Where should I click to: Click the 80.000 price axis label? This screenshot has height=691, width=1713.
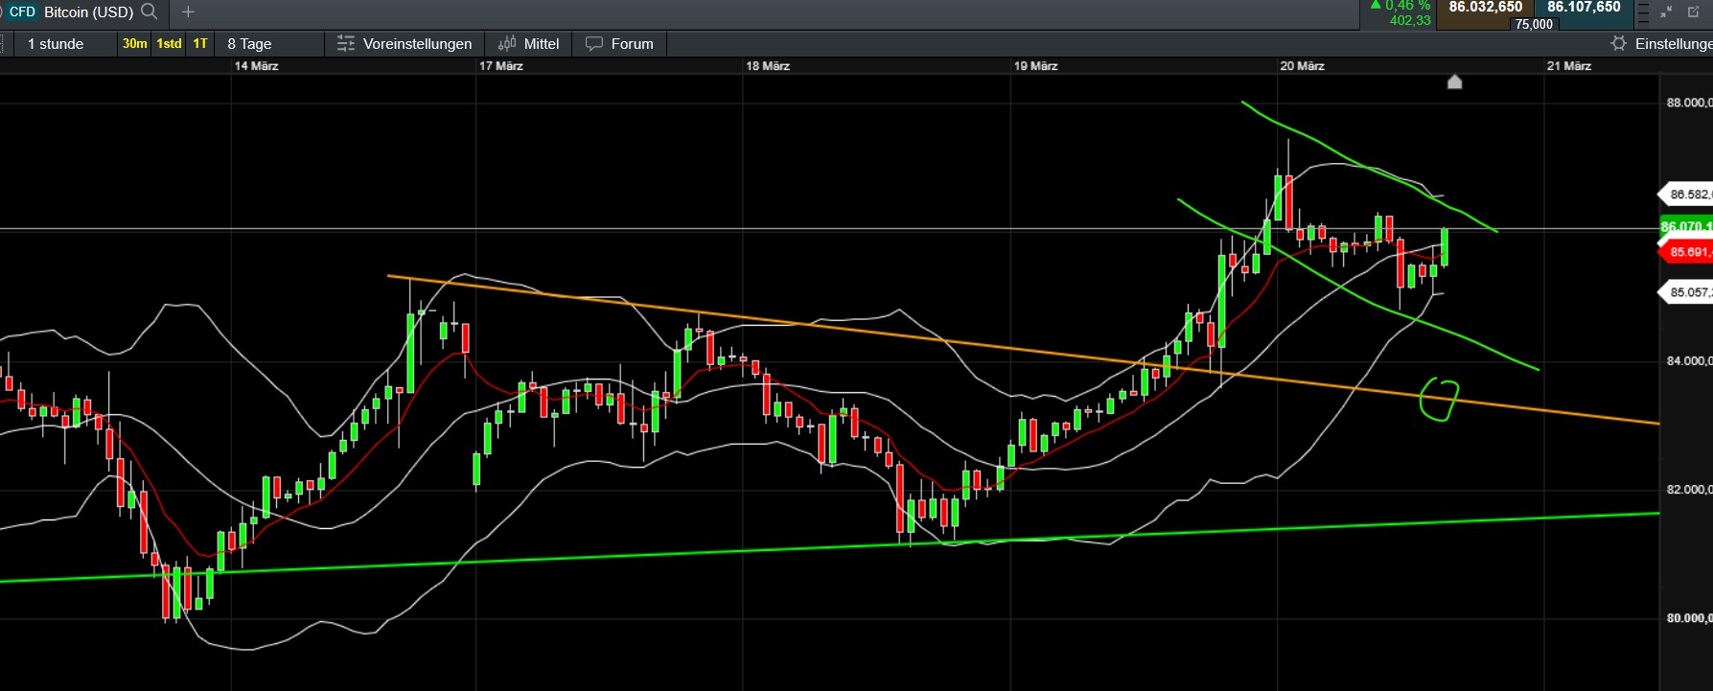click(1689, 617)
